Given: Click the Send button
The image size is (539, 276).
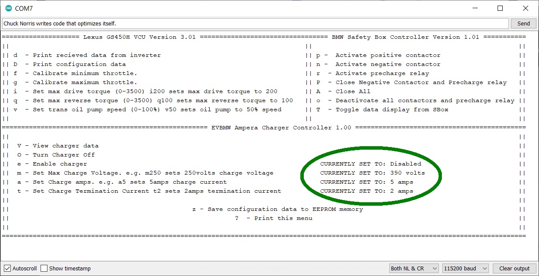Looking at the screenshot, I should [x=523, y=24].
